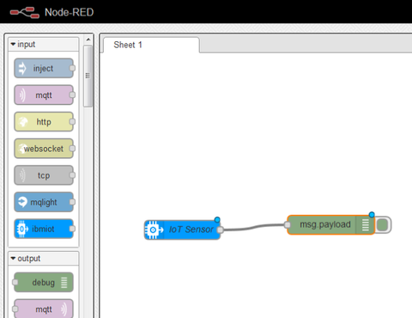
Task: Switch to the Sheet 1 tab
Action: (x=151, y=45)
